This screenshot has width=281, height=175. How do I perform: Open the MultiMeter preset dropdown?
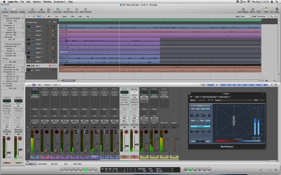[x=233, y=100]
